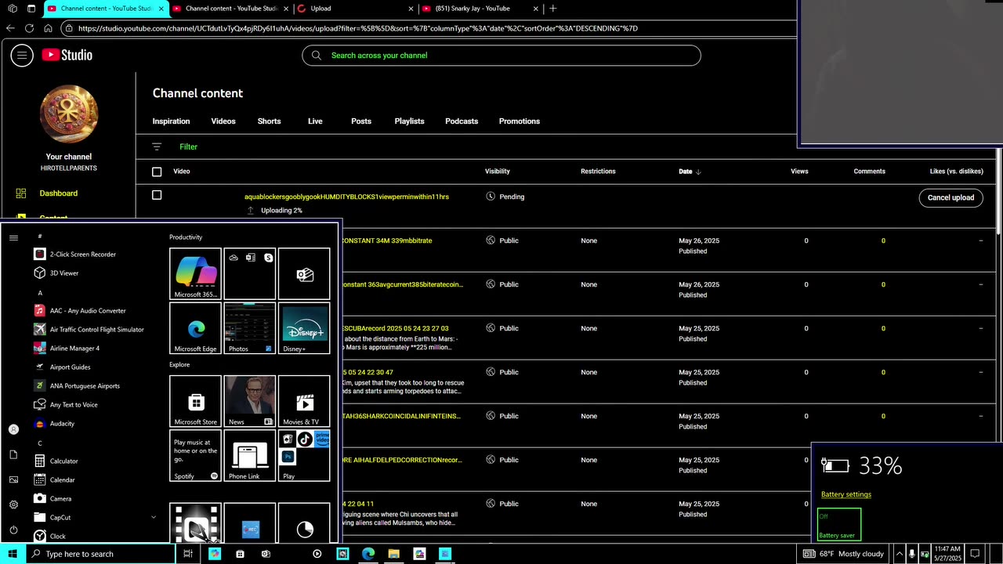Open the Disney+ tile

(x=304, y=328)
